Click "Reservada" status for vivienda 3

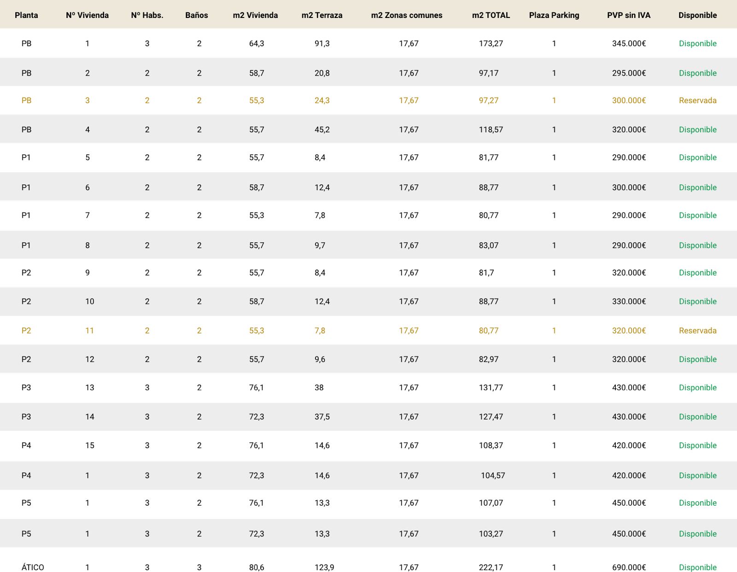(697, 100)
